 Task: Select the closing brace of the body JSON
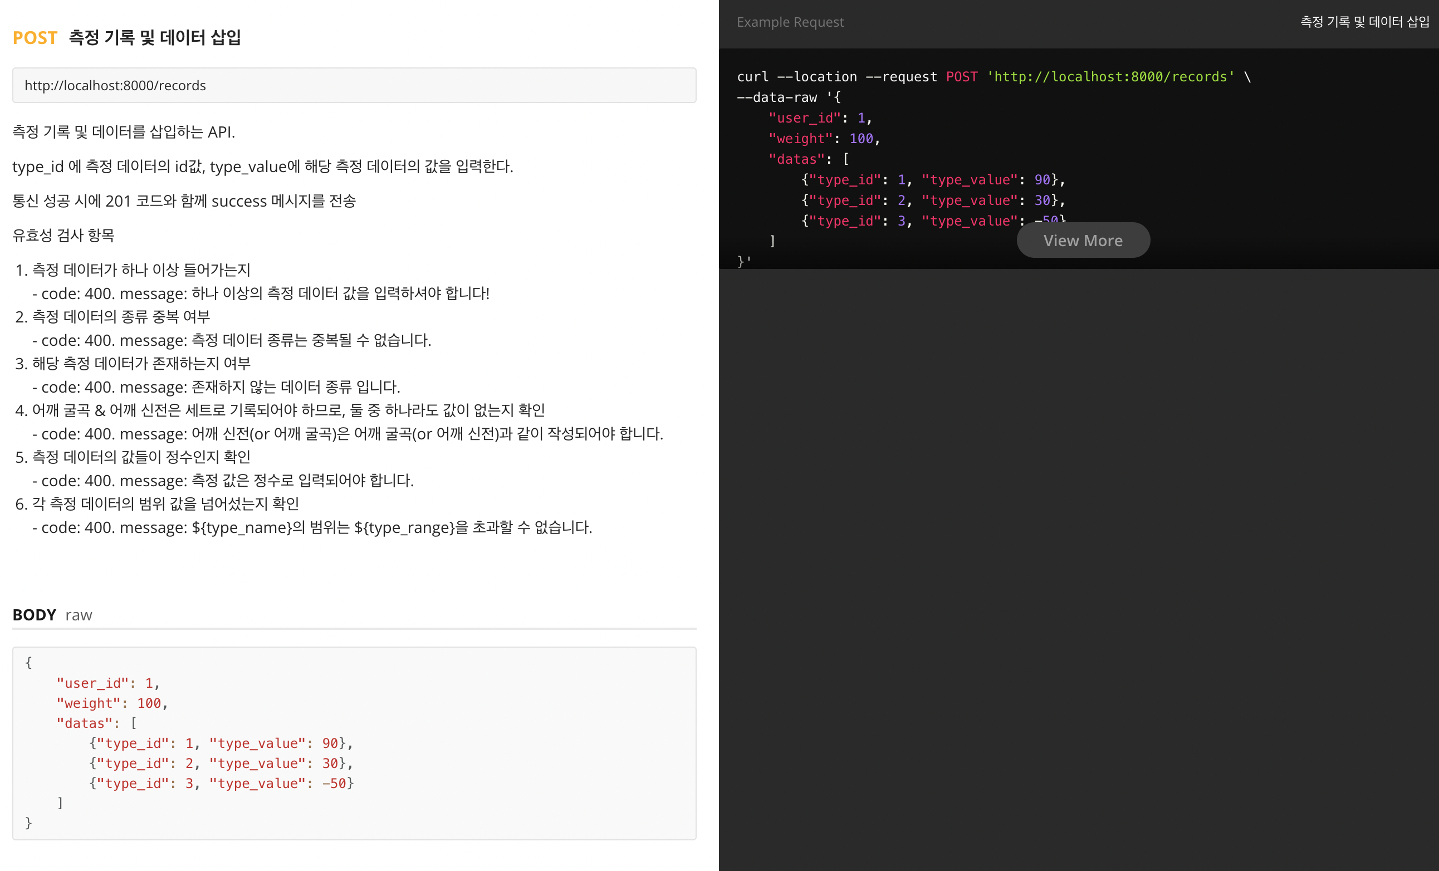27,823
